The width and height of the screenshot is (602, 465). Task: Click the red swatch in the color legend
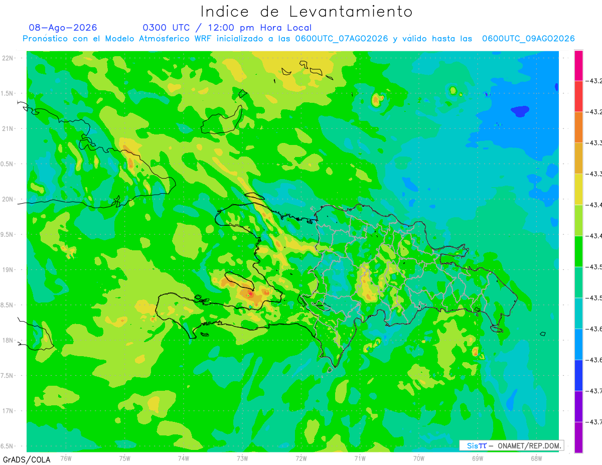click(x=578, y=96)
